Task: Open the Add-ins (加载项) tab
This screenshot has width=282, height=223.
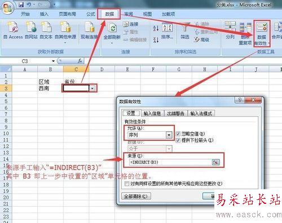Action: pyautogui.click(x=169, y=14)
